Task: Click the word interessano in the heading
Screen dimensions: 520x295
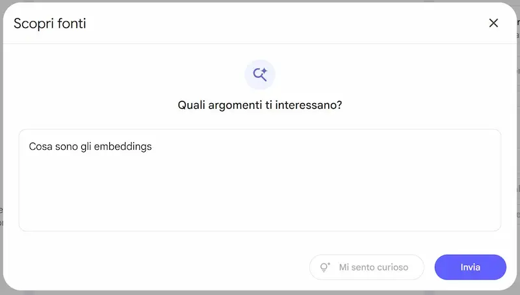Action: [308, 105]
